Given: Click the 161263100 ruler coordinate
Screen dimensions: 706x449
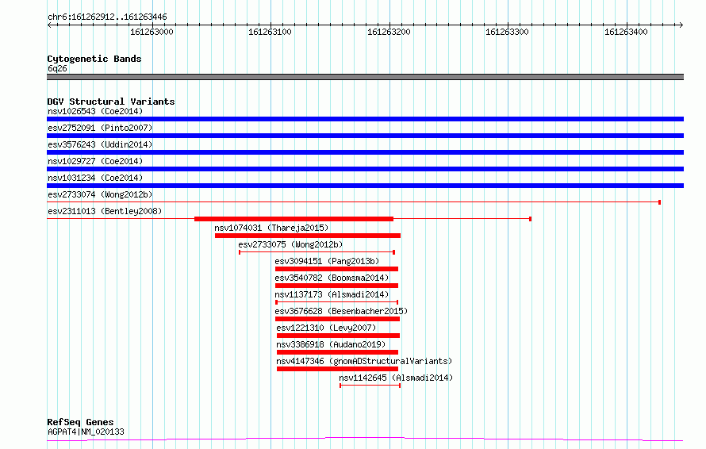Looking at the screenshot, I should tap(271, 32).
